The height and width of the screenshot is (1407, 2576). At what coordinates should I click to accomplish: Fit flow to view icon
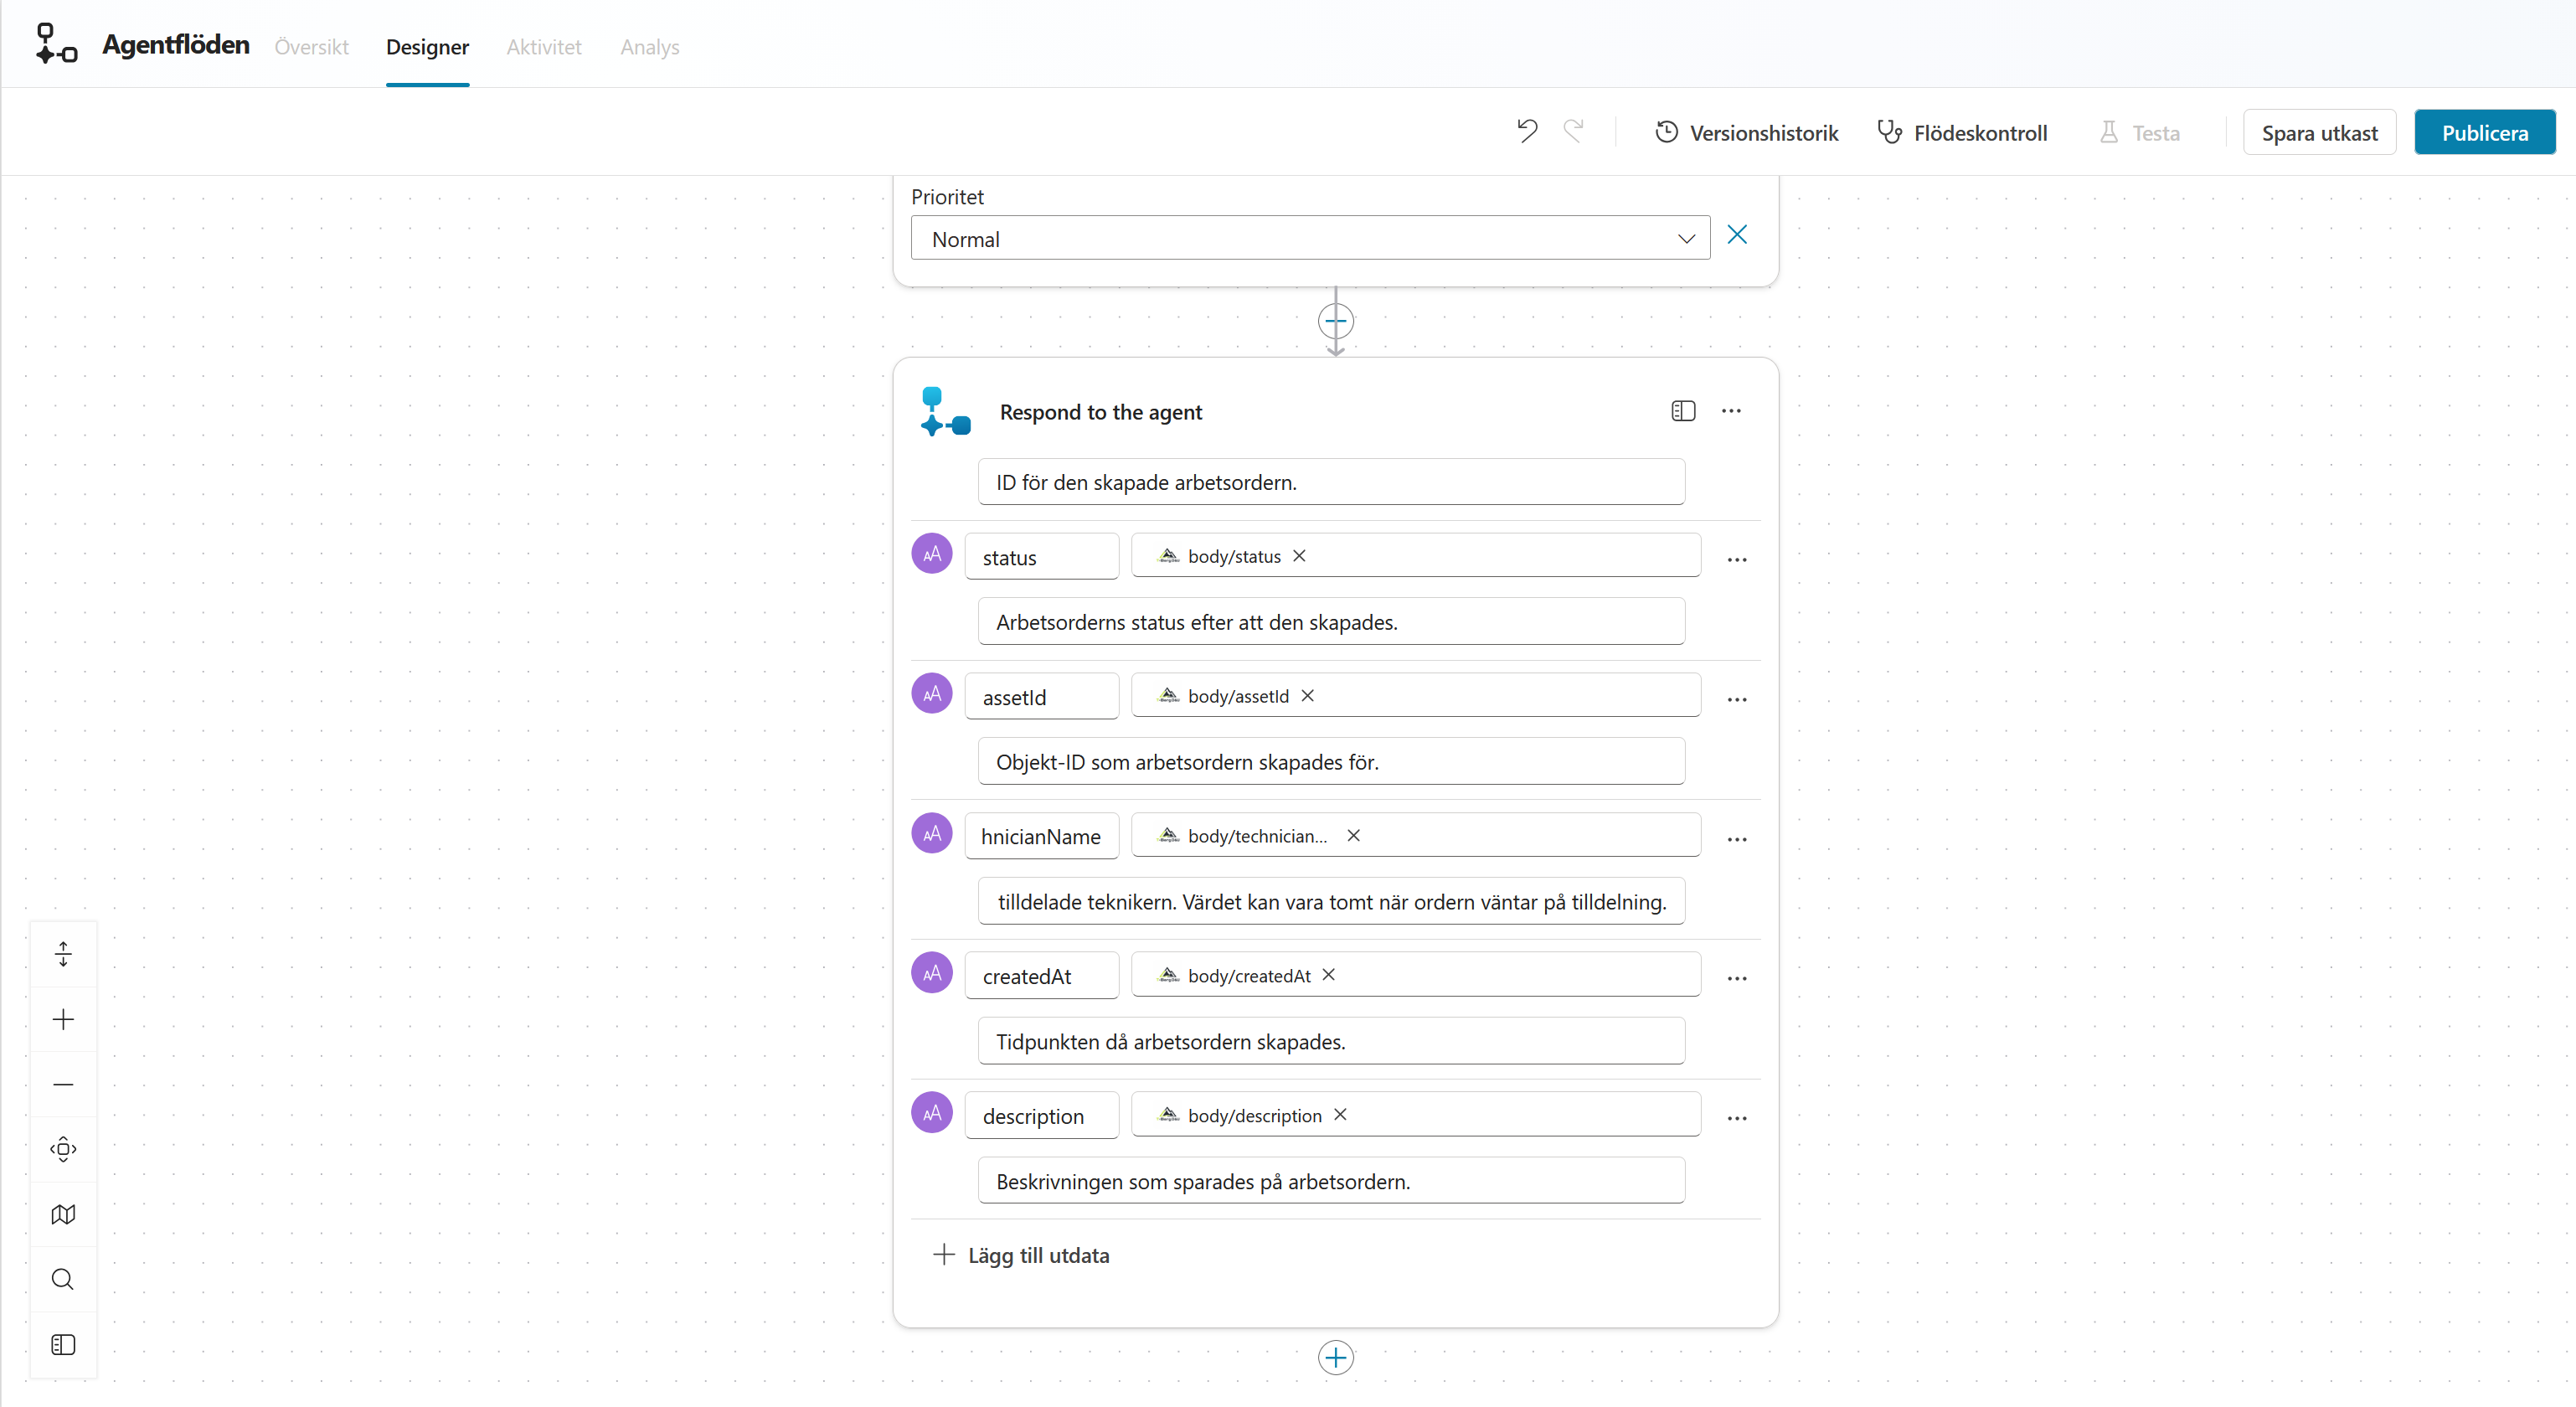coord(63,1149)
